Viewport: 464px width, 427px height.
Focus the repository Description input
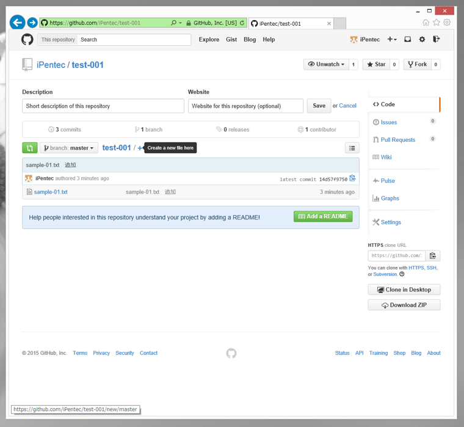click(x=103, y=106)
